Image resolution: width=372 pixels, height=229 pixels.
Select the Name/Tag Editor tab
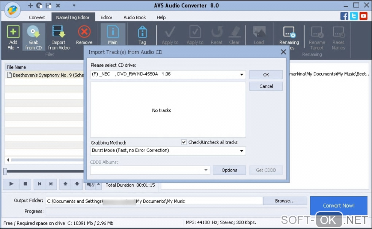click(73, 17)
